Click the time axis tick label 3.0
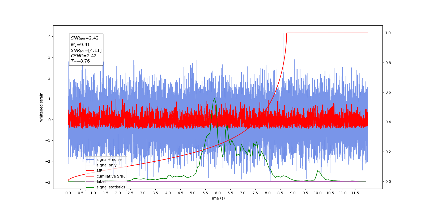Image resolution: width=425 pixels, height=212 pixels. click(143, 193)
